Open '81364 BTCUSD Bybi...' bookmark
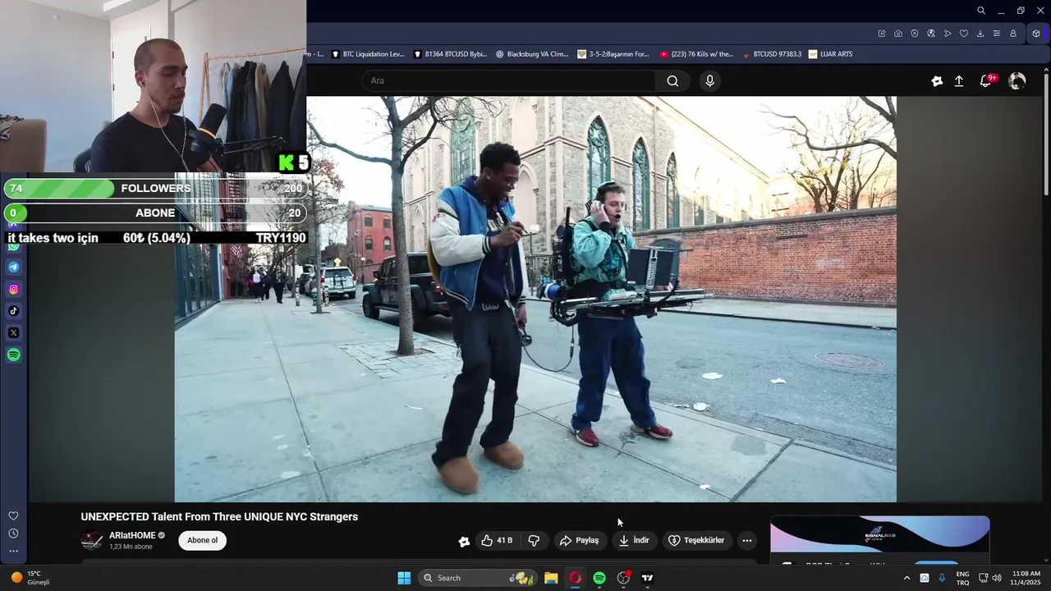This screenshot has width=1051, height=591. coord(450,54)
